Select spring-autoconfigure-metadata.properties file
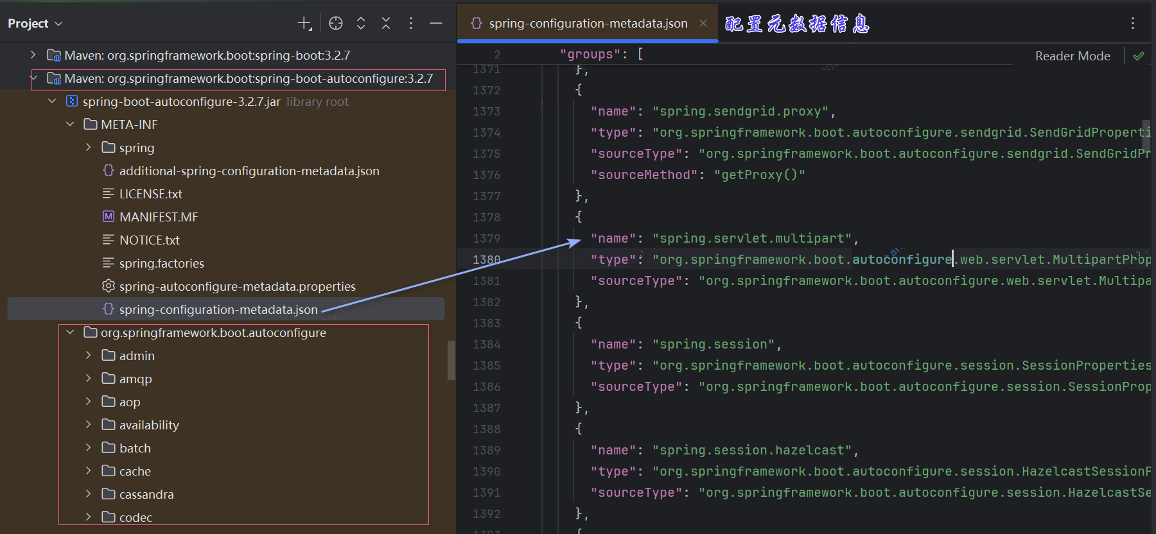1156x534 pixels. 238,286
